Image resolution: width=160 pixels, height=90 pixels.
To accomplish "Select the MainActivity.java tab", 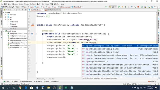I will click(x=36, y=10).
